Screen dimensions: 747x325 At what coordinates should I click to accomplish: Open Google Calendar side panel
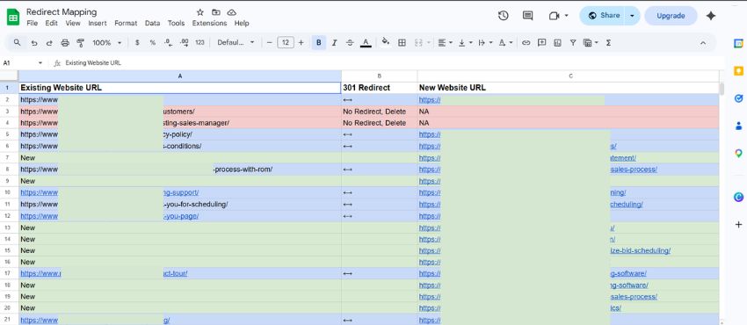pos(738,43)
